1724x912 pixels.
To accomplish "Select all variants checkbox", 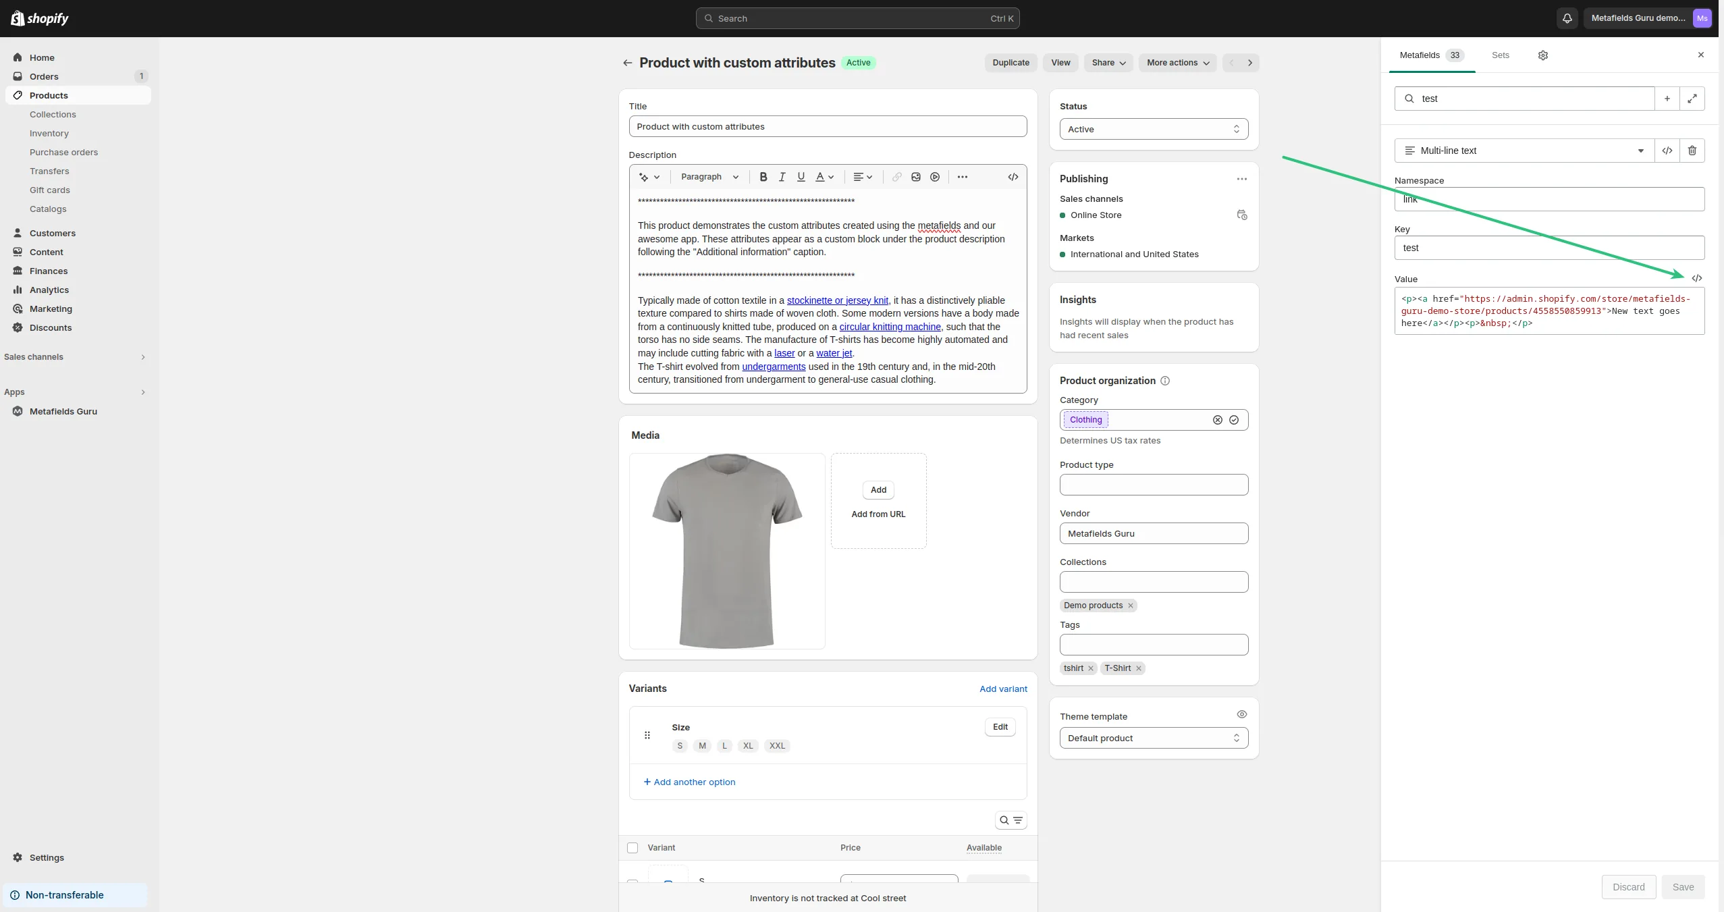I will [632, 848].
